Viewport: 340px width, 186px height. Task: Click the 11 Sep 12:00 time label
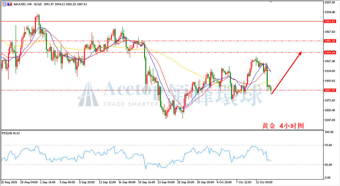click(x=107, y=182)
